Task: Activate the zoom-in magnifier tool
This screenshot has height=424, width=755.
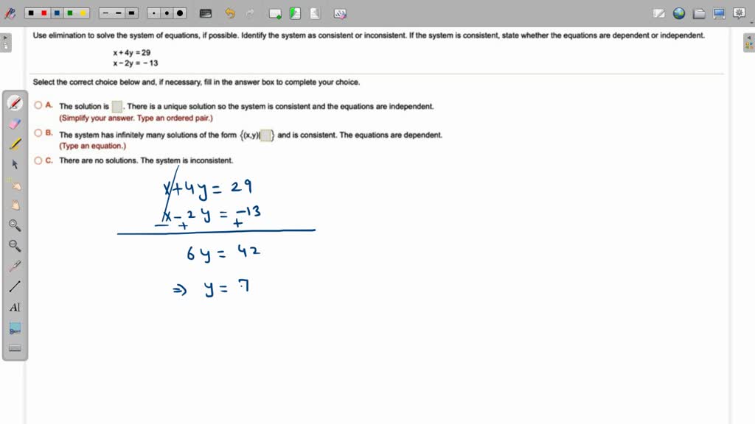Action: (15, 226)
